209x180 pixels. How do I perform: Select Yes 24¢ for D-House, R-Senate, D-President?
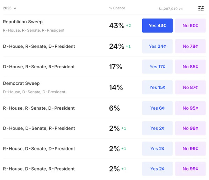pyautogui.click(x=157, y=46)
